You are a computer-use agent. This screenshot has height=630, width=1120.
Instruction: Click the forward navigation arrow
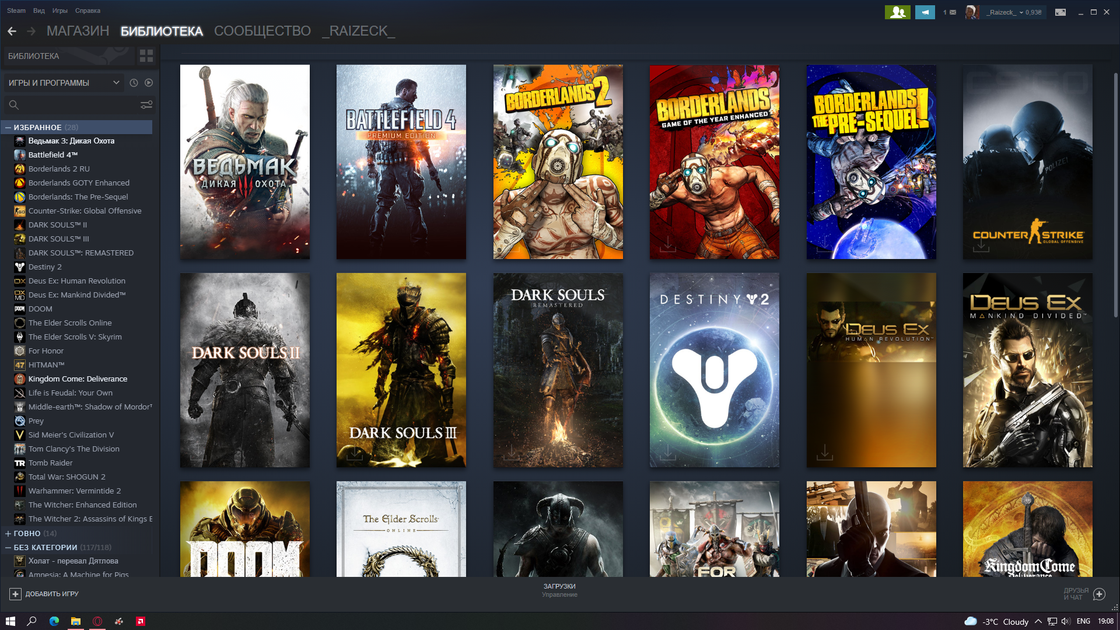(32, 31)
